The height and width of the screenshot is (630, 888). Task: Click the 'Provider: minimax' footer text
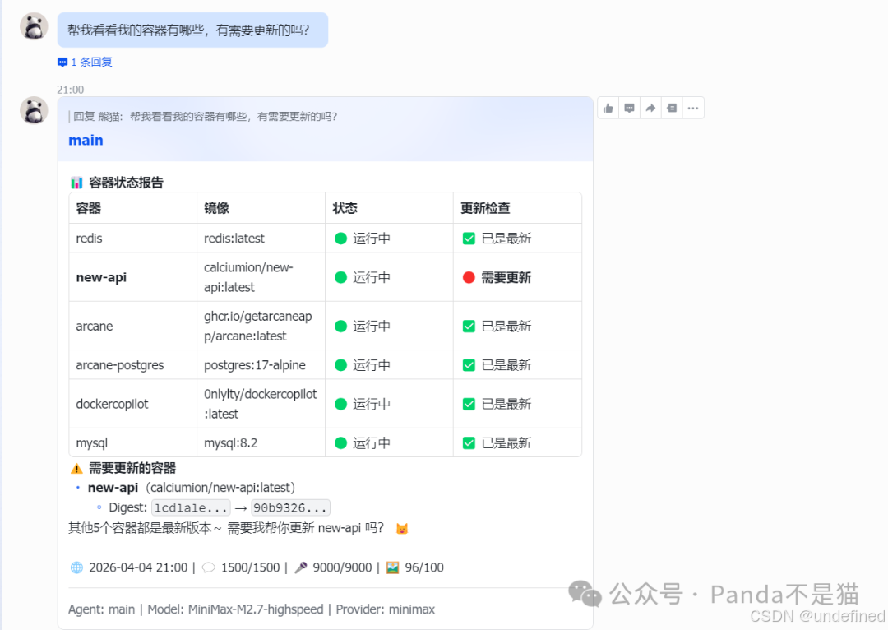[385, 609]
